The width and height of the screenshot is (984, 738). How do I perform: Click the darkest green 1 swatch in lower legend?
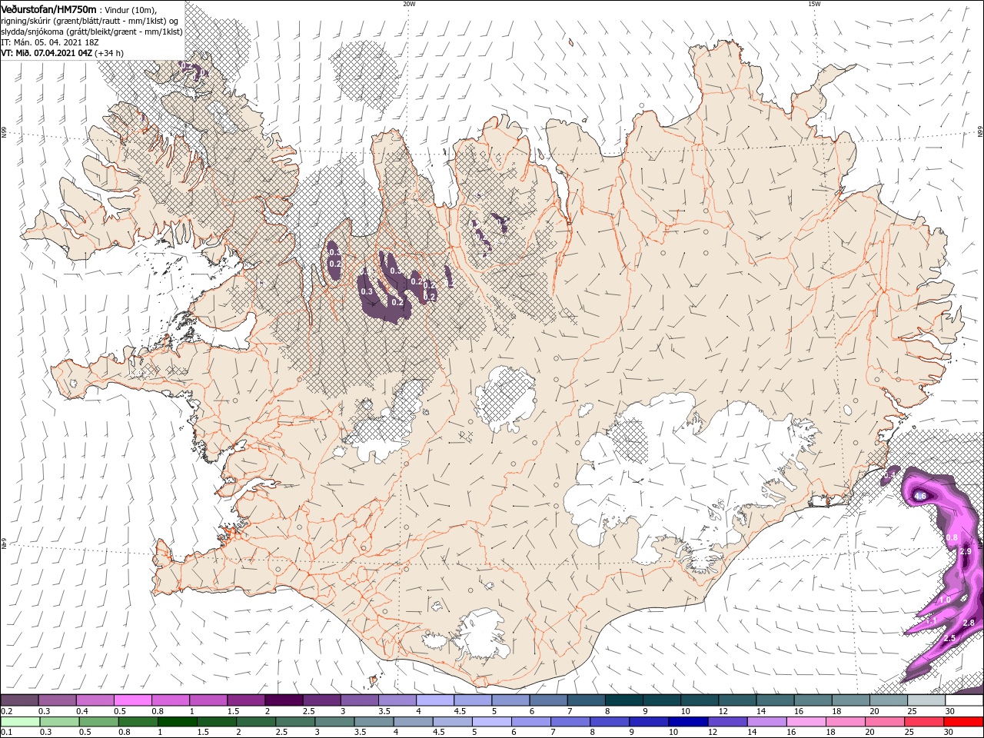177,722
